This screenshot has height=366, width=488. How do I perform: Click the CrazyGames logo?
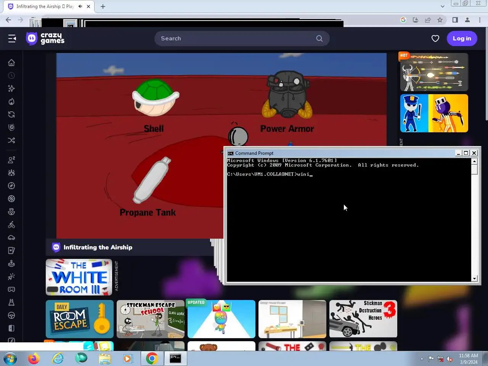point(45,39)
